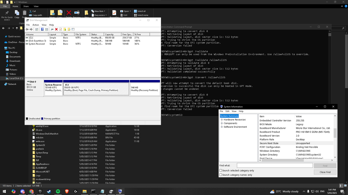Open Brave browser from taskbar
This screenshot has width=348, height=195.
[x=67, y=191]
